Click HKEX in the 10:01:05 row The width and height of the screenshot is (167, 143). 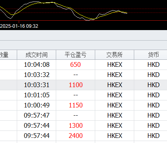click(115, 95)
